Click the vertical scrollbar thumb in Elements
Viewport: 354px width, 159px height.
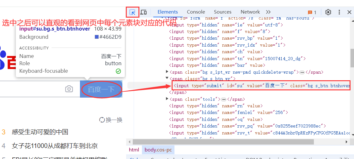pos(352,58)
